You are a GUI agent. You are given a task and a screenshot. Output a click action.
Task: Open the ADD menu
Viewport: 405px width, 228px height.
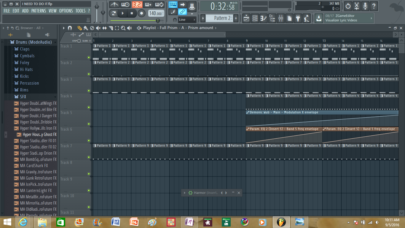click(x=25, y=11)
